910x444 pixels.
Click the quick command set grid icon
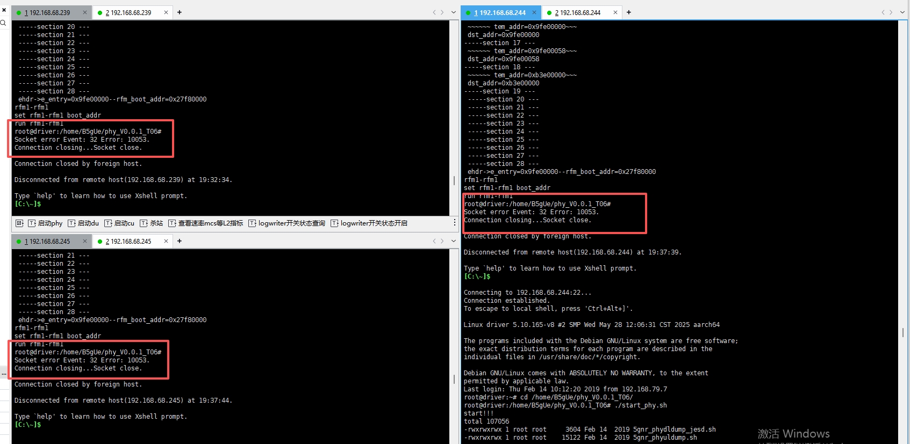click(x=19, y=223)
